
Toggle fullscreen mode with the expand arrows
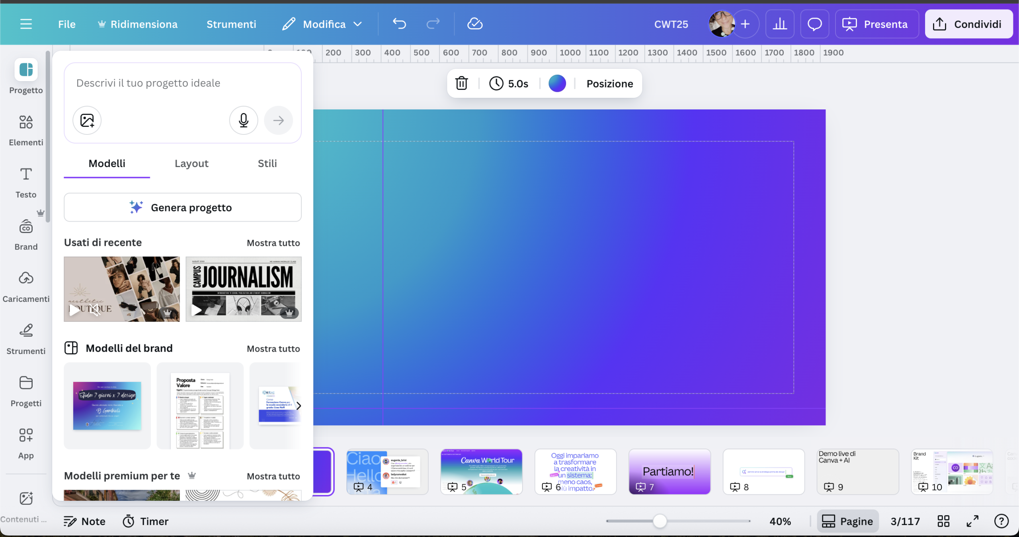972,521
